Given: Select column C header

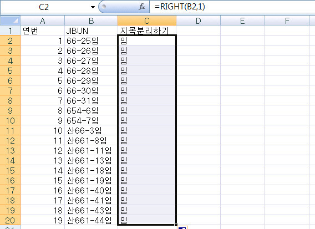Looking at the screenshot, I should click(x=147, y=21).
